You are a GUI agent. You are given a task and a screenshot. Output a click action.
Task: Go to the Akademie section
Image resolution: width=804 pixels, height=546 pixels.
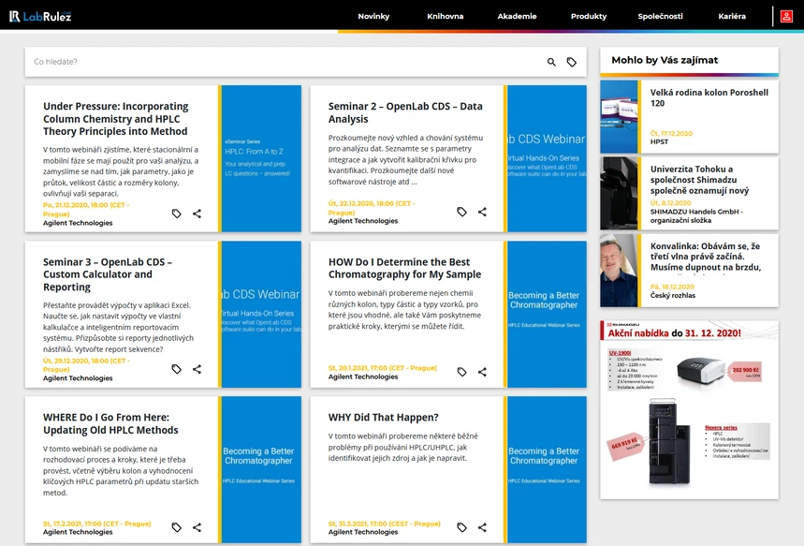(517, 17)
